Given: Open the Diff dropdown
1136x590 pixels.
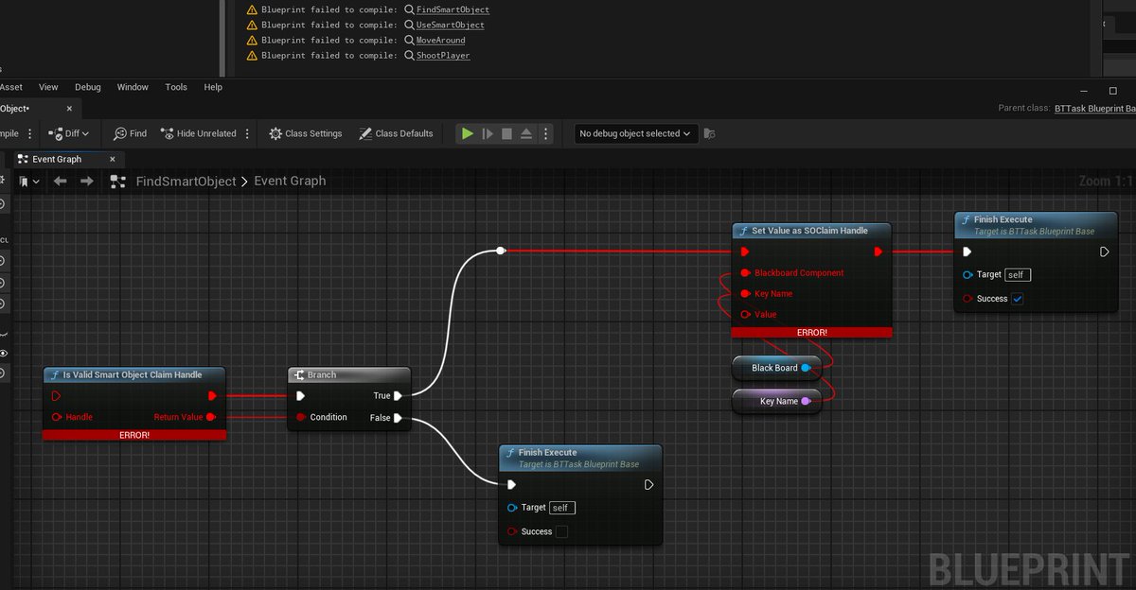Looking at the screenshot, I should pos(69,133).
